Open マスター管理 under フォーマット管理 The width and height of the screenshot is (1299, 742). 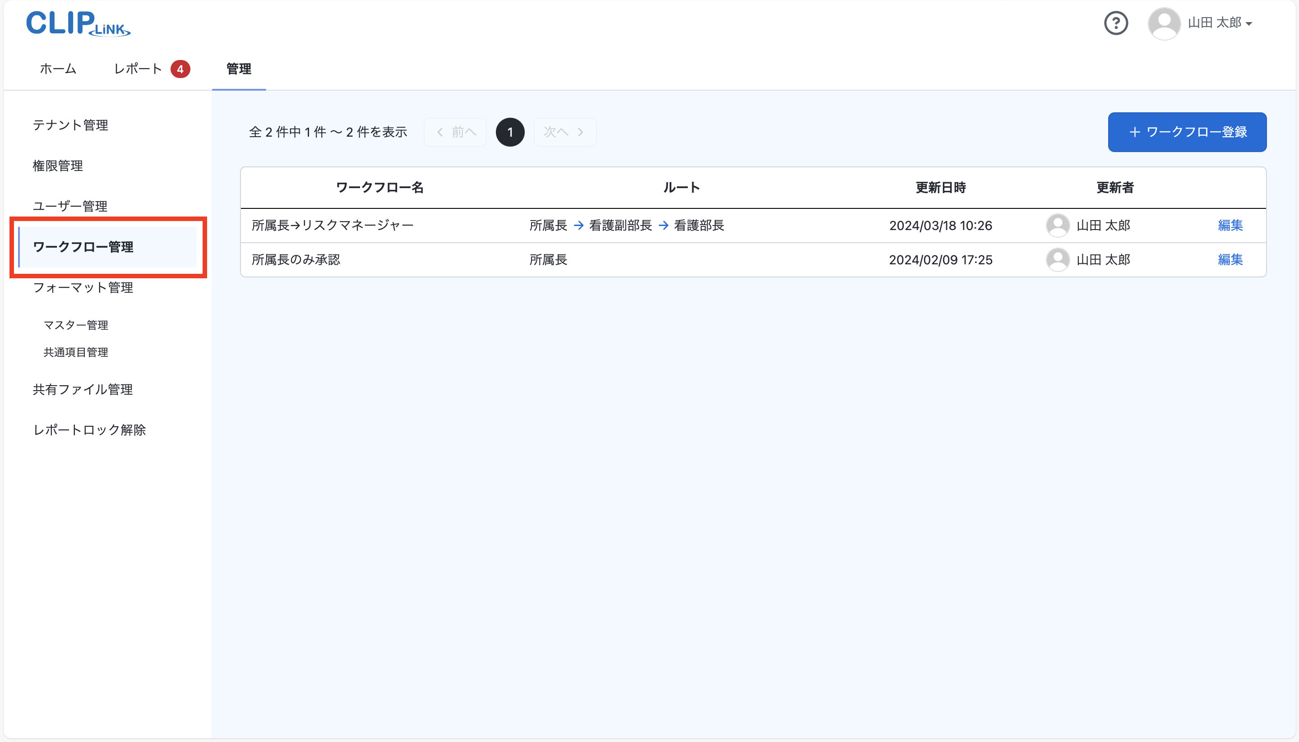pos(75,325)
